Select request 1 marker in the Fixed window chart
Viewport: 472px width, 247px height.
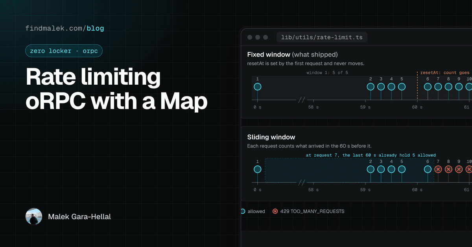[x=258, y=87]
